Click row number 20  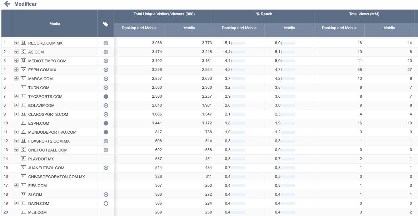pos(6,212)
